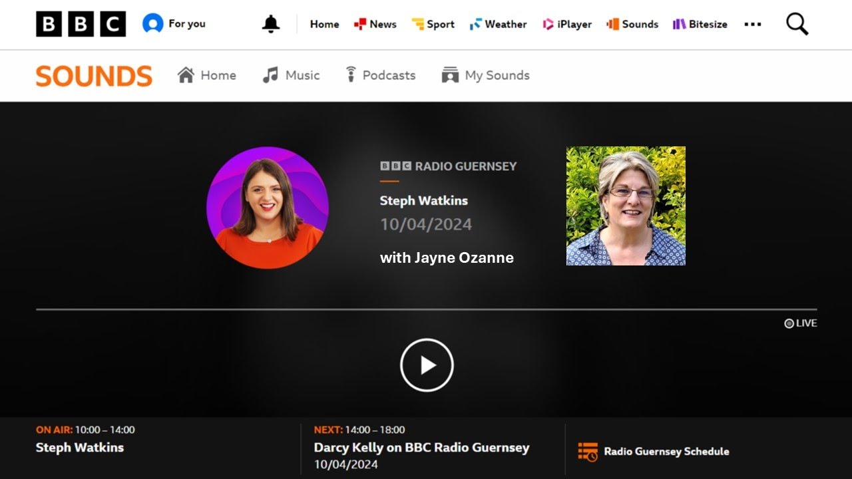Click the Steph Watkins programme title

pos(424,200)
